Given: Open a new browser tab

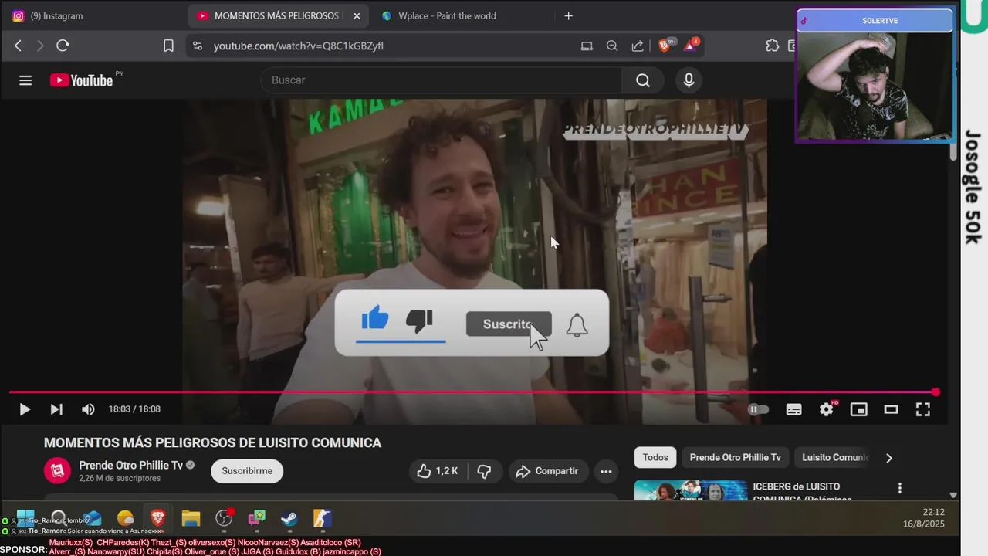Looking at the screenshot, I should tap(569, 15).
